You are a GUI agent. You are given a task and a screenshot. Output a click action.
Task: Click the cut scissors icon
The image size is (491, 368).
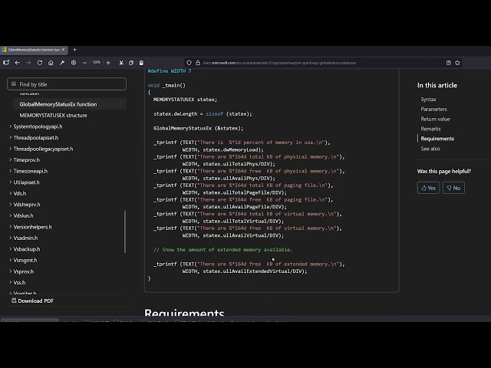click(121, 63)
